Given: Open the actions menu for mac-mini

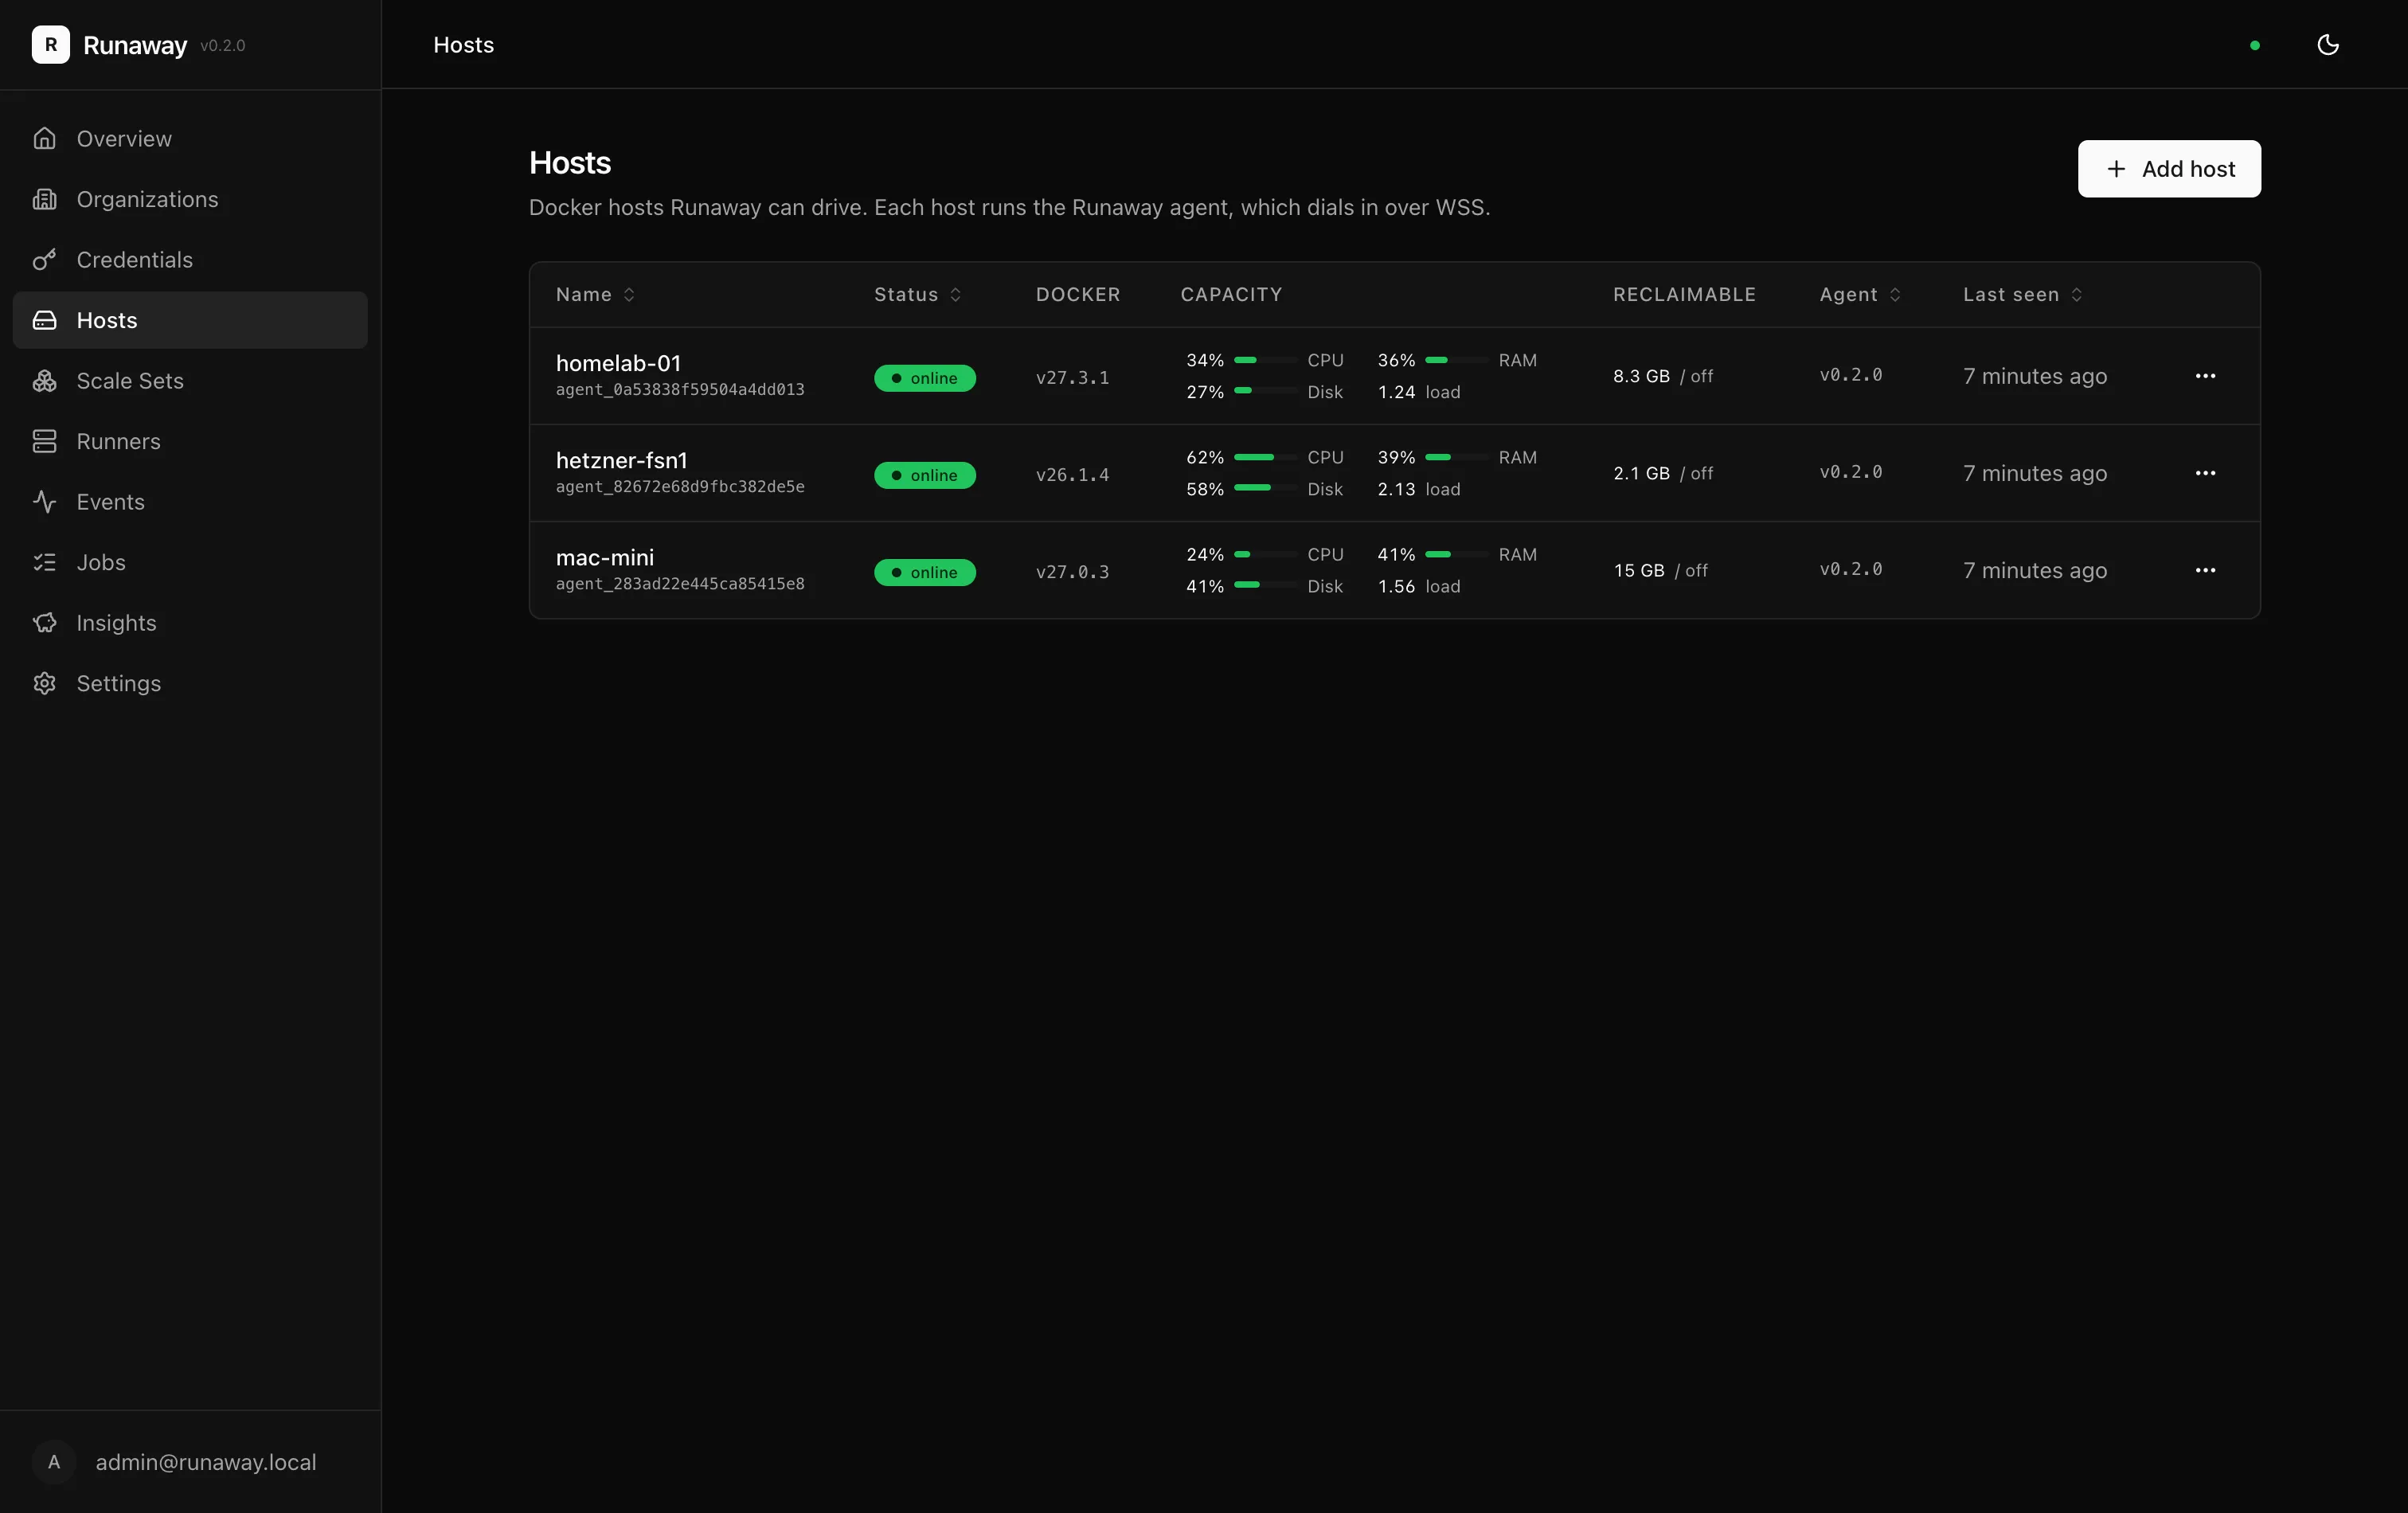Looking at the screenshot, I should click(2206, 570).
